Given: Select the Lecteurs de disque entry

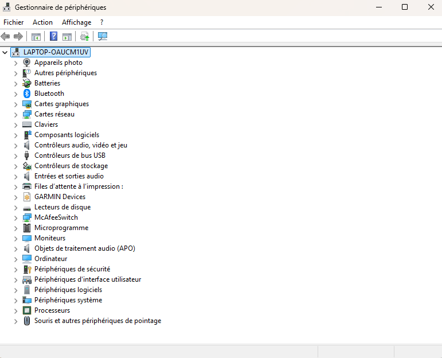Looking at the screenshot, I should coord(62,207).
